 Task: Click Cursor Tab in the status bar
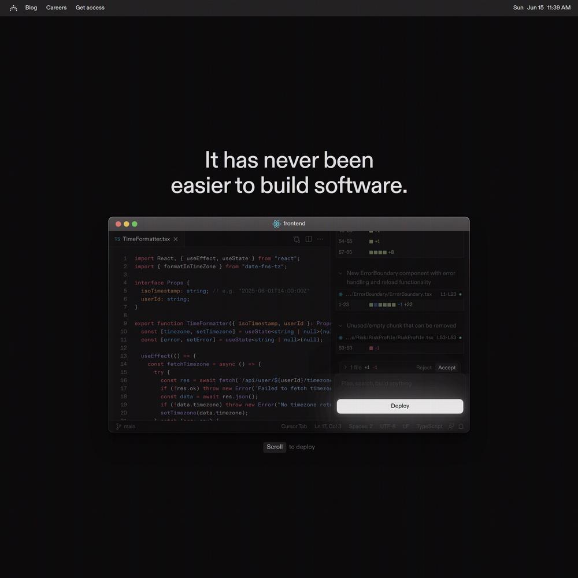[294, 427]
